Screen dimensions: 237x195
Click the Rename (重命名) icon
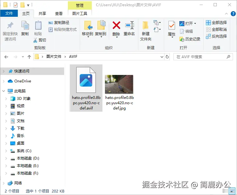[130, 25]
